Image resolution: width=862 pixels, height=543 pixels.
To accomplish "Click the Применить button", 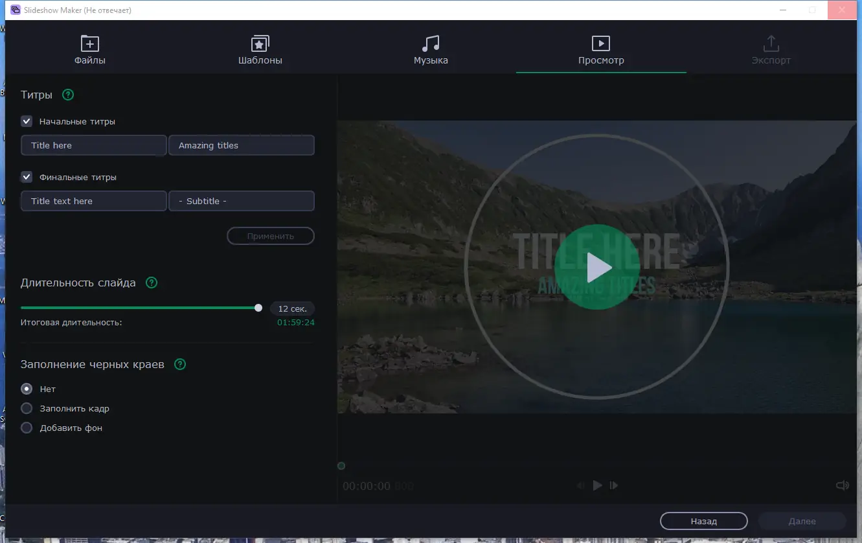I will click(x=271, y=236).
